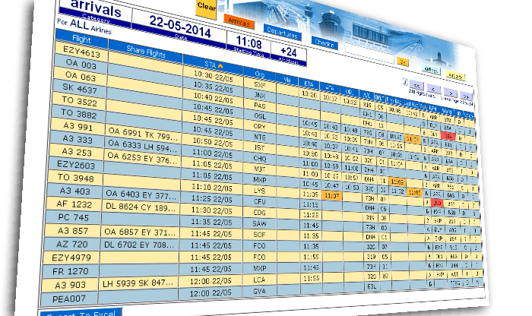Screen dimensions: 532x316
Task: Go to next page of flights
Action: [450, 92]
